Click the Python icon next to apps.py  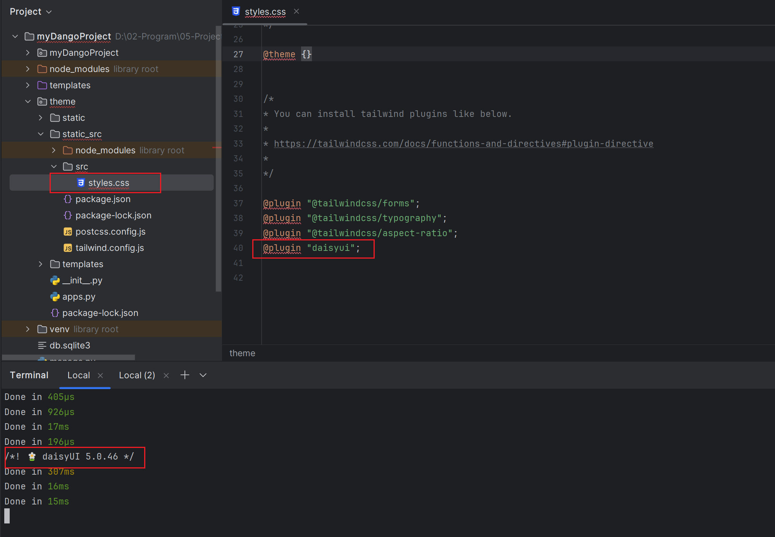tap(55, 296)
